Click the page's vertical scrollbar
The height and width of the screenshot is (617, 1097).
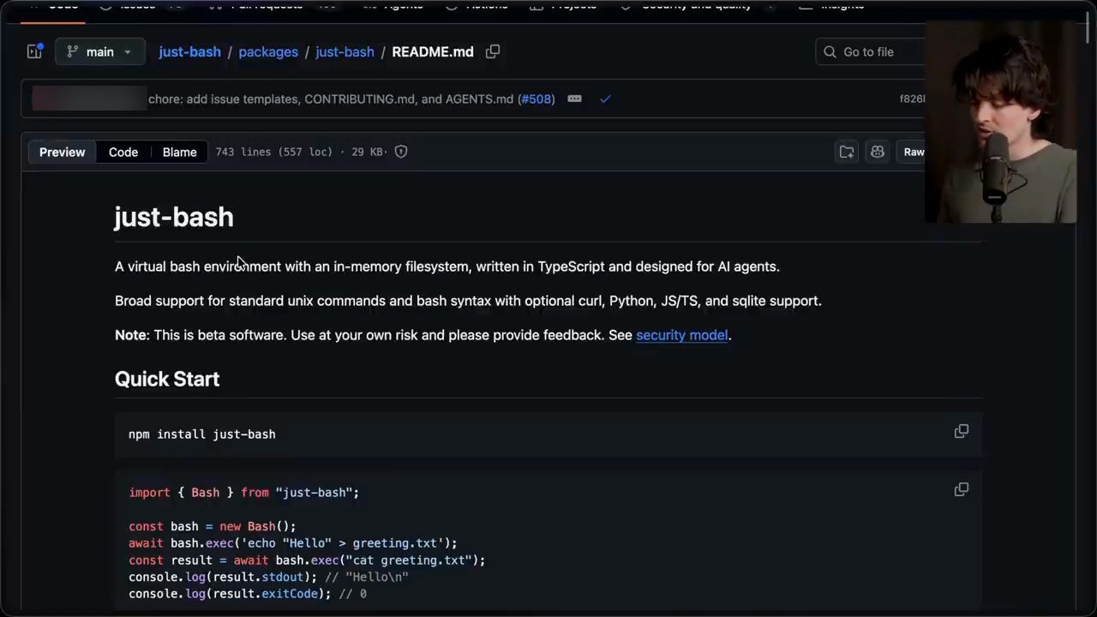[x=1089, y=26]
